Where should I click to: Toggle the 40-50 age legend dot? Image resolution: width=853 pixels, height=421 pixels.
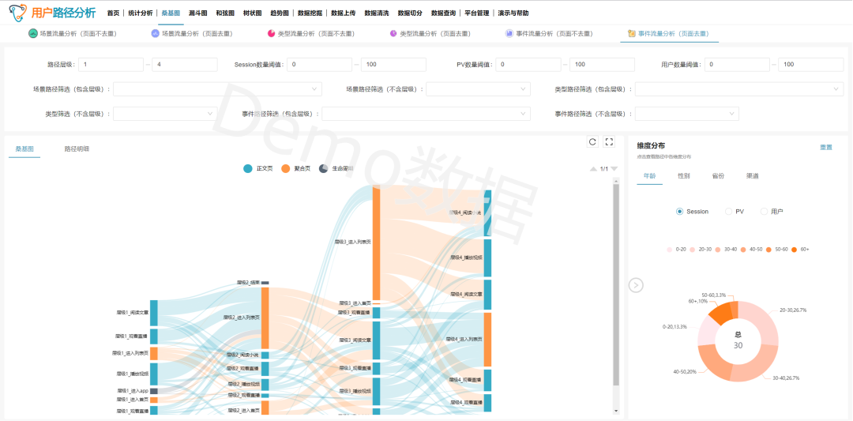pyautogui.click(x=744, y=249)
